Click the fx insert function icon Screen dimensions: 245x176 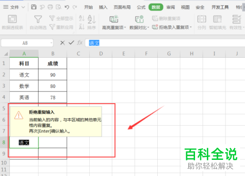tap(80, 43)
